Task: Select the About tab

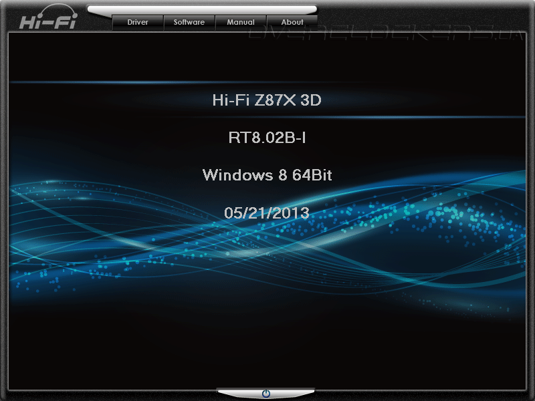Action: [292, 23]
